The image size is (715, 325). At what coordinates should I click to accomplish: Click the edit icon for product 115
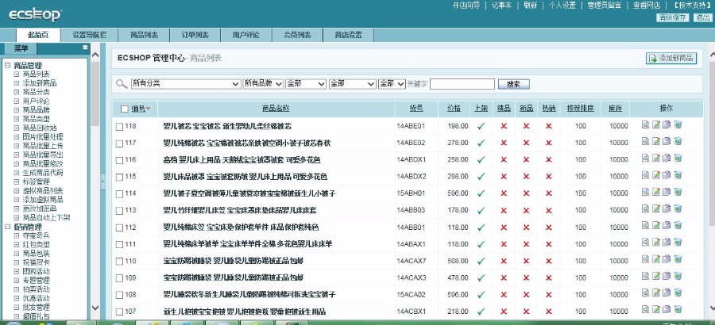[655, 175]
